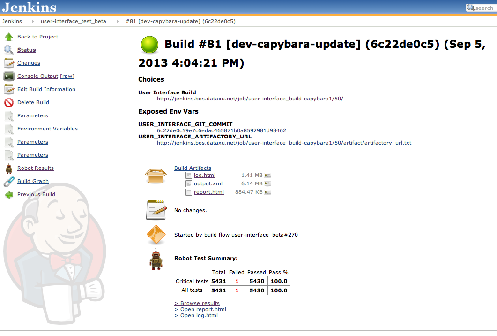Click the [raw] console output link
Screen dimensions: 497x336
point(67,76)
